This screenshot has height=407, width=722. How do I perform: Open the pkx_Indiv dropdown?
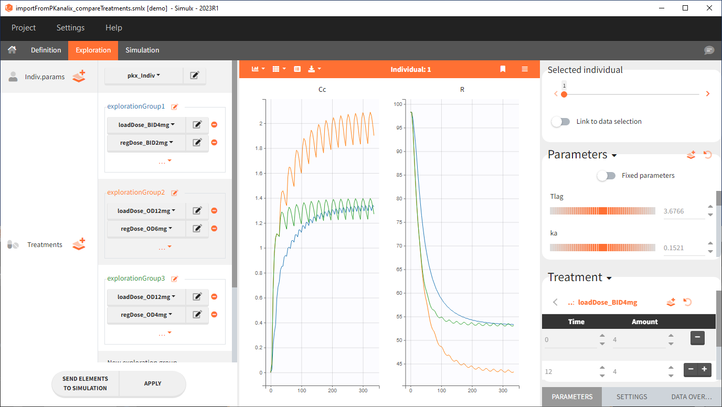[144, 76]
